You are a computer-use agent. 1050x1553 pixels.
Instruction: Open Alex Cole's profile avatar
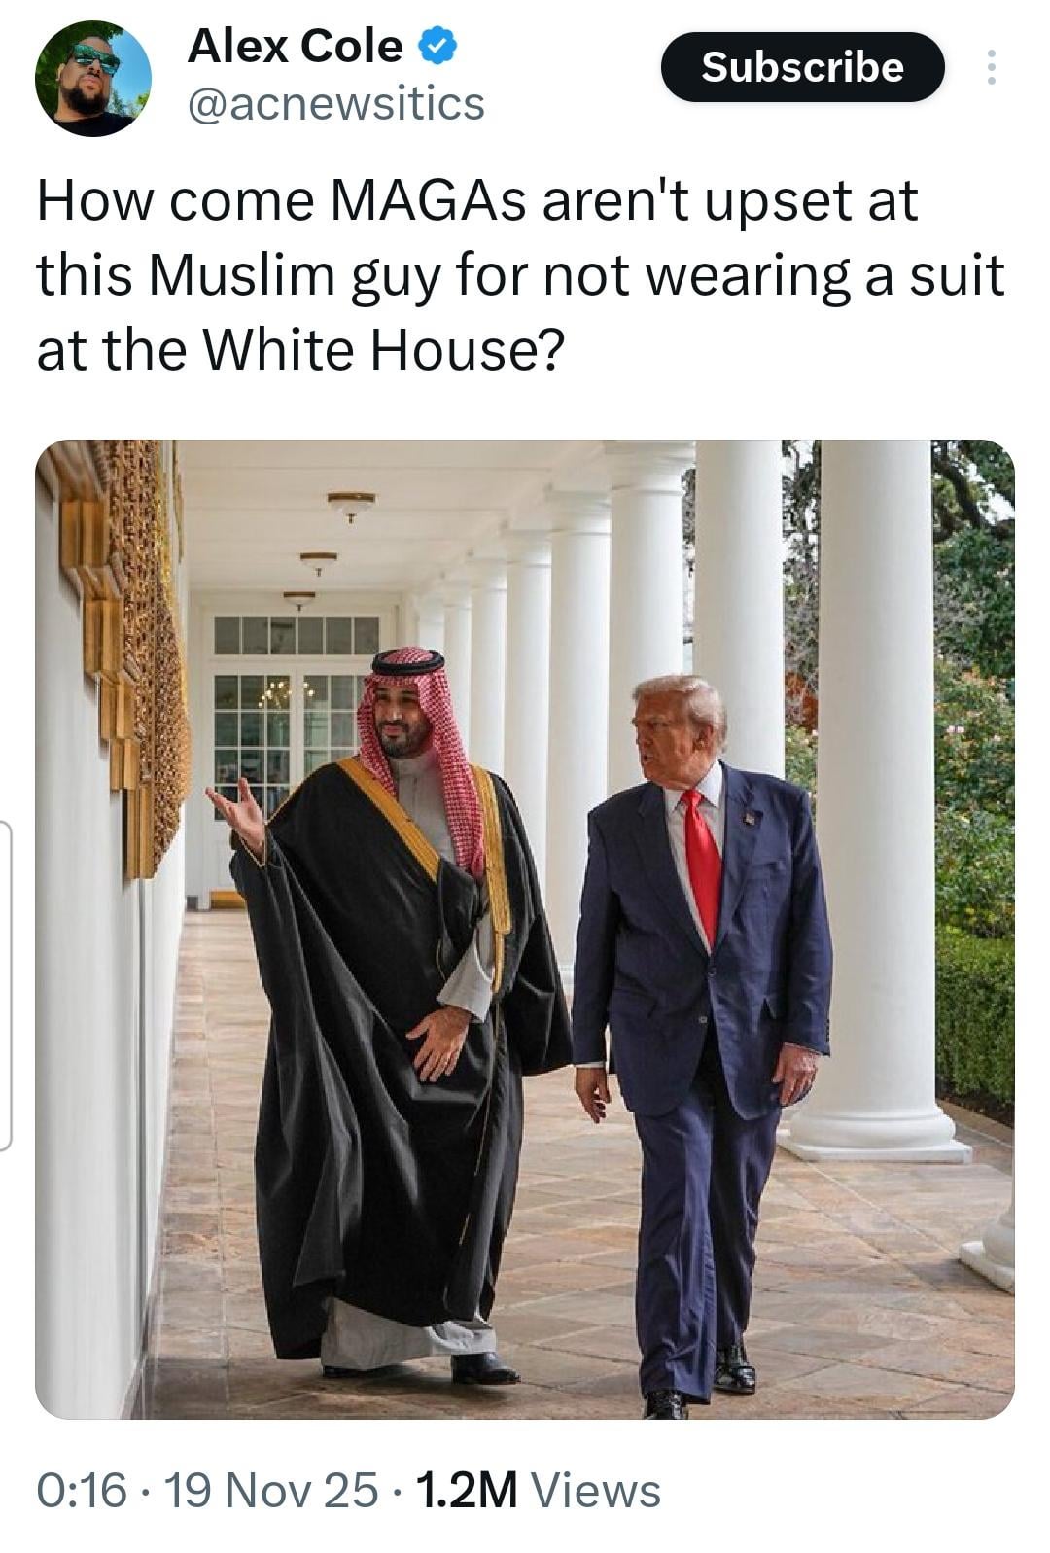[93, 79]
